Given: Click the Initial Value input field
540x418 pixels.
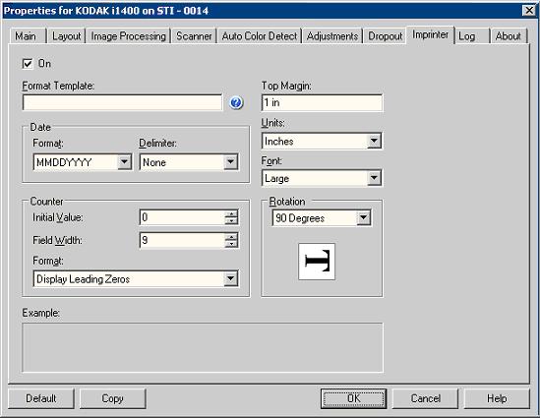Looking at the screenshot, I should click(183, 217).
